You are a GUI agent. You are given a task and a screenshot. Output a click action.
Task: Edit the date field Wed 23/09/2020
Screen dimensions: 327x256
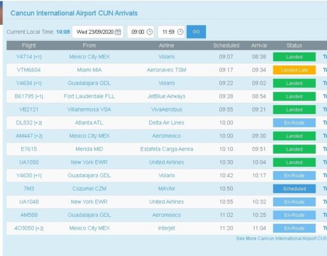point(98,32)
